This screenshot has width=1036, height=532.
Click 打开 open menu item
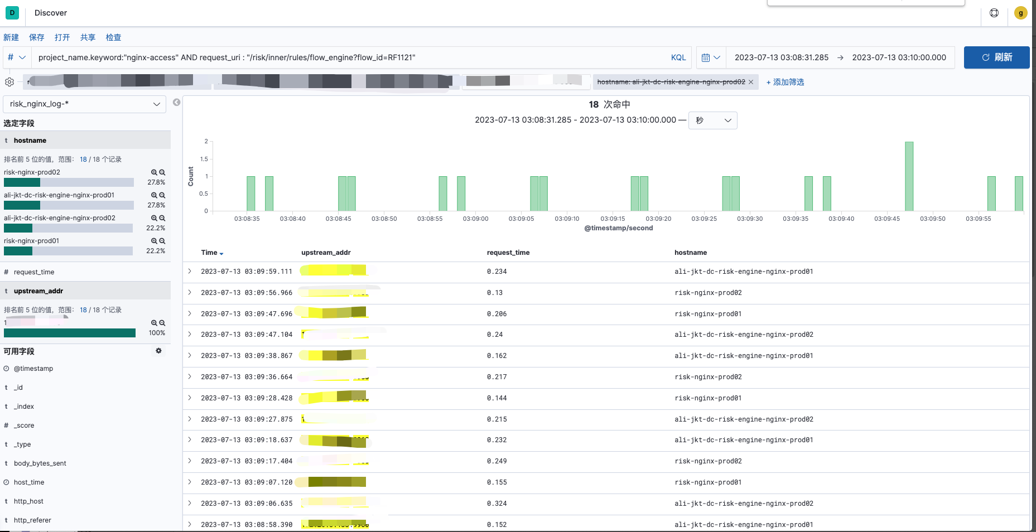point(62,37)
